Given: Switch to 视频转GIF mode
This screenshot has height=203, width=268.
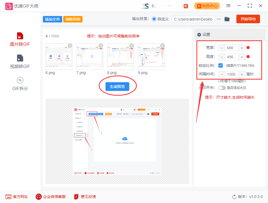Looking at the screenshot, I should pos(20,62).
